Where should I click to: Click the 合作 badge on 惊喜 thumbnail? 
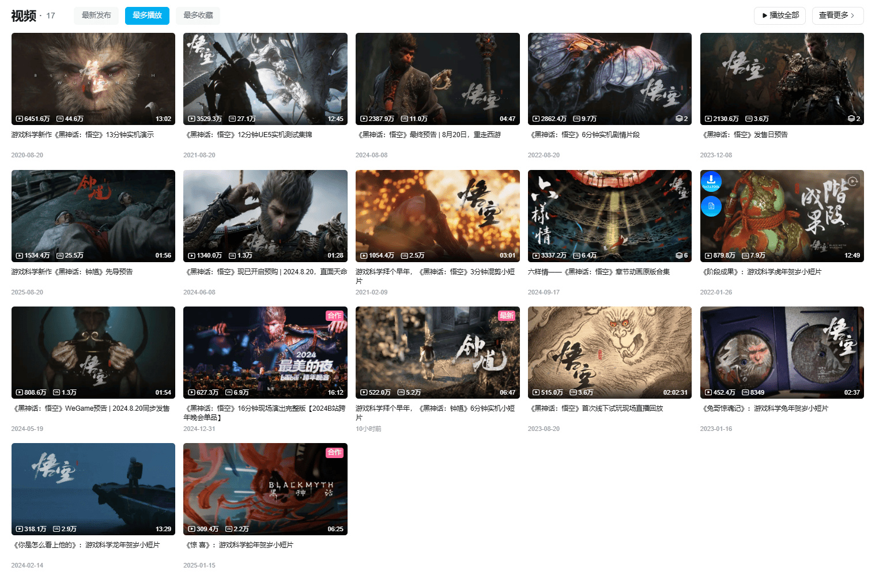[x=334, y=452]
